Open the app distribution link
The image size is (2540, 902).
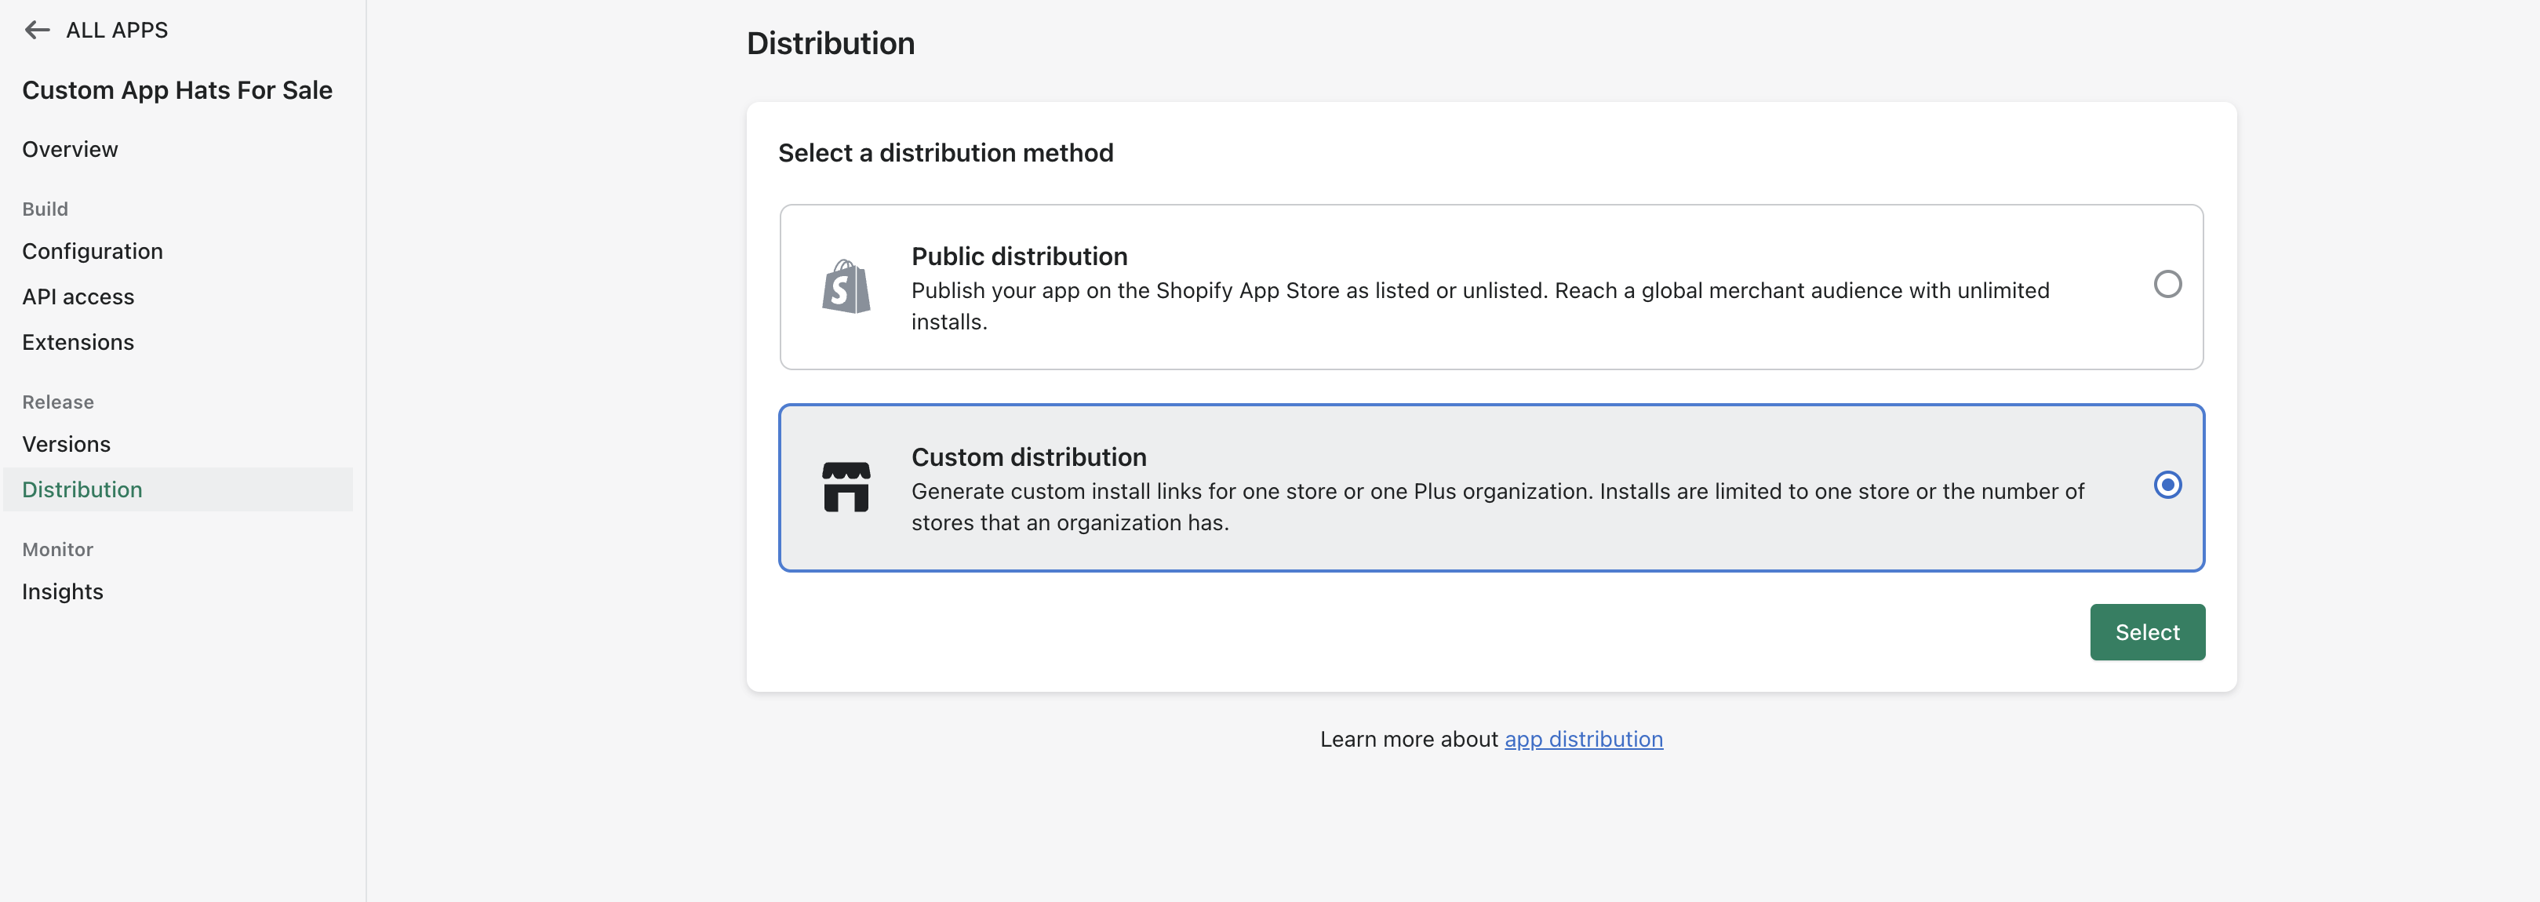coord(1582,740)
